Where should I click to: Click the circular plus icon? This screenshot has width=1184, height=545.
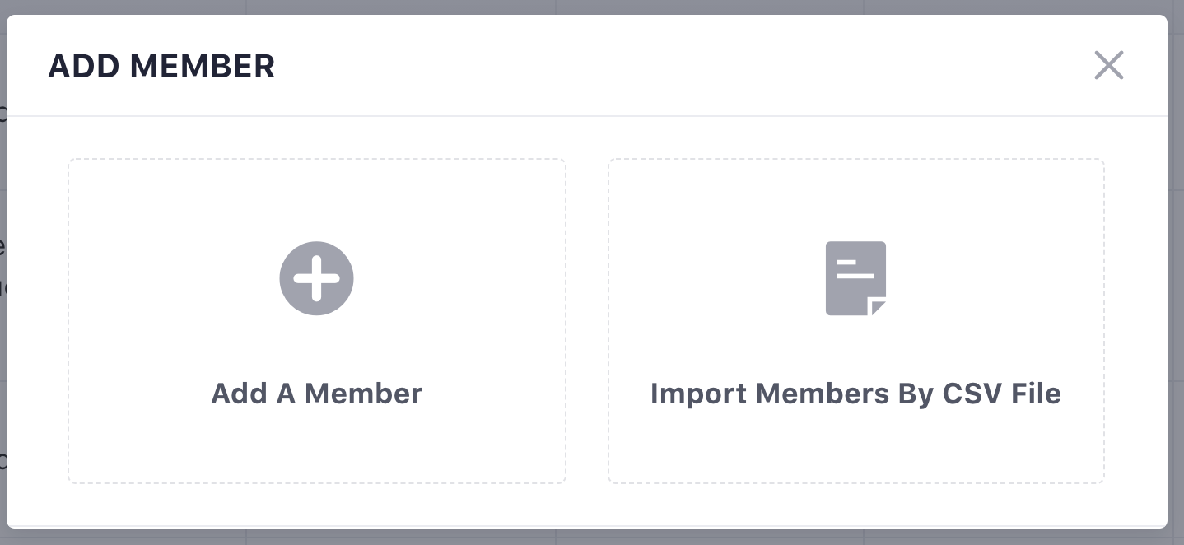click(316, 278)
